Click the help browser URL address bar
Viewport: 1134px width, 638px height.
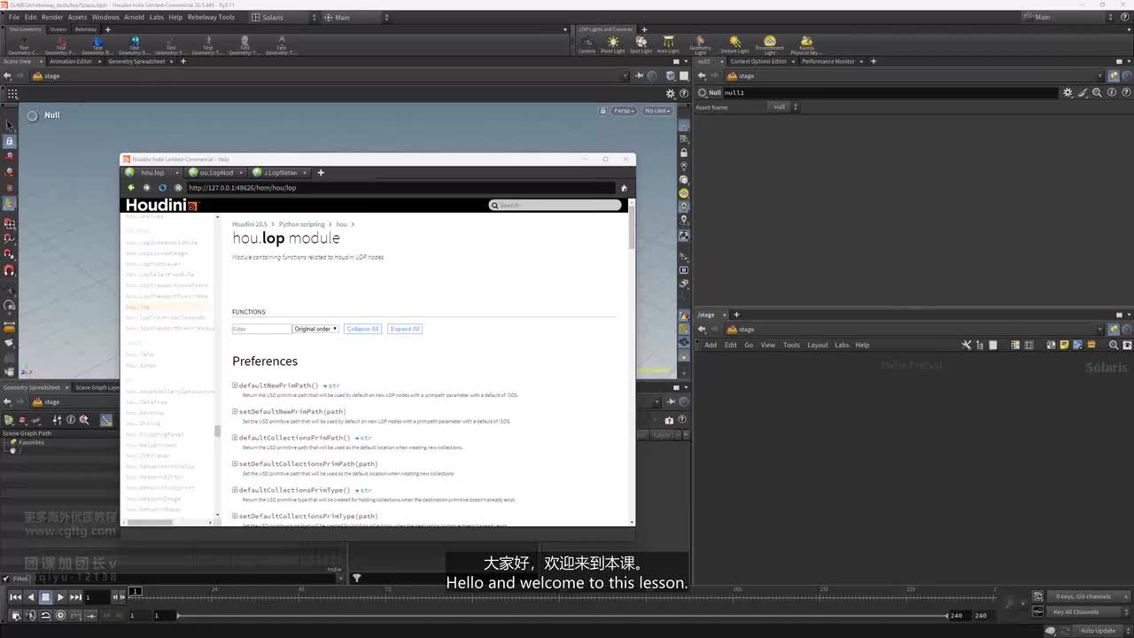(x=400, y=188)
